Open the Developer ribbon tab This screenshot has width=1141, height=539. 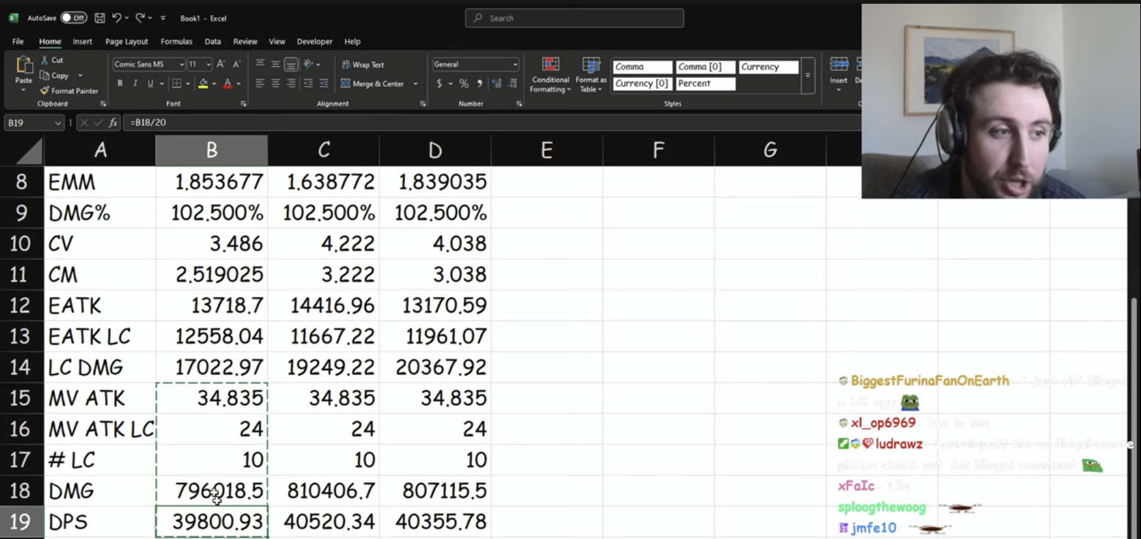click(x=315, y=42)
